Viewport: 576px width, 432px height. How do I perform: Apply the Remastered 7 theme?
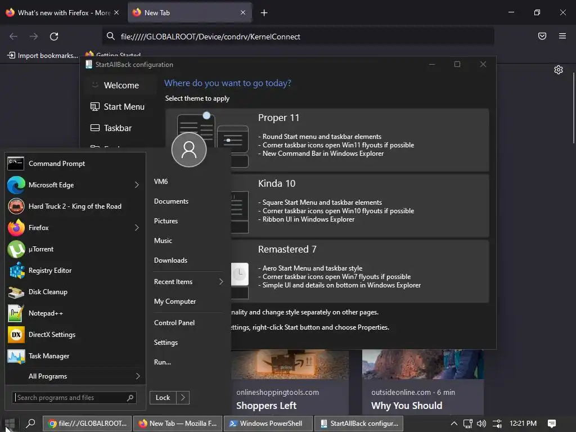360,271
